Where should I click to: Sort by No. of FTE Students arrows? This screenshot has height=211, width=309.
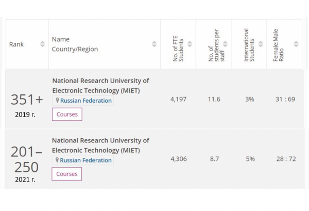(x=190, y=44)
